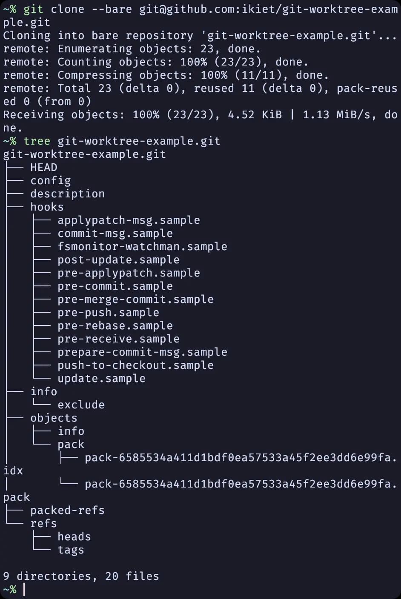Image resolution: width=401 pixels, height=599 pixels.
Task: Click the objects directory entry
Action: [x=54, y=418]
